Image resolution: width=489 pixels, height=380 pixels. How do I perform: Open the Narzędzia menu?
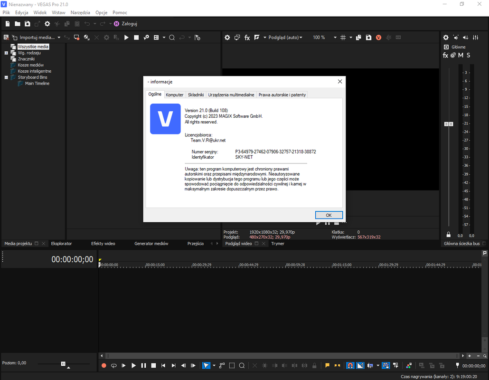[x=80, y=12]
